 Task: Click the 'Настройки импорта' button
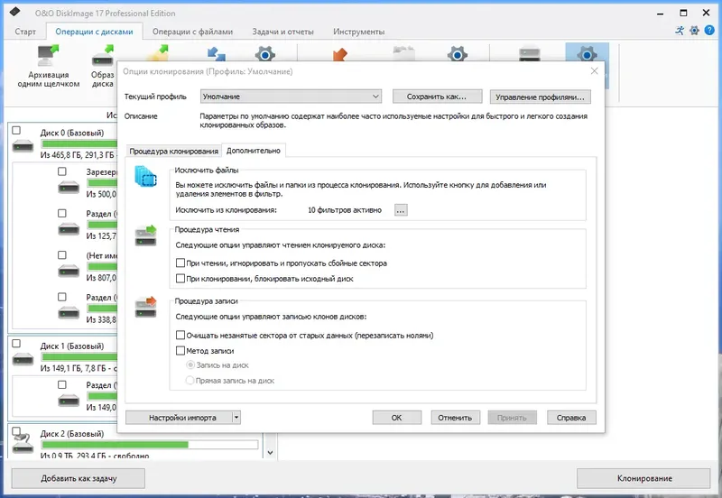179,418
